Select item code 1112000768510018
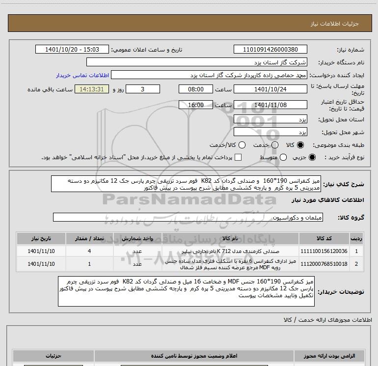The height and width of the screenshot is (366, 378). 324,264
